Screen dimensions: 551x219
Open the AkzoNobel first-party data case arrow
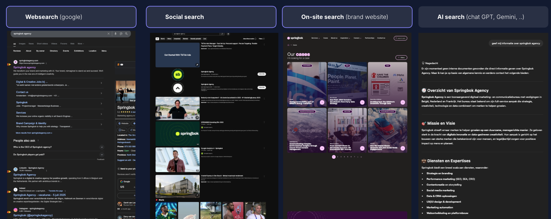point(362,102)
